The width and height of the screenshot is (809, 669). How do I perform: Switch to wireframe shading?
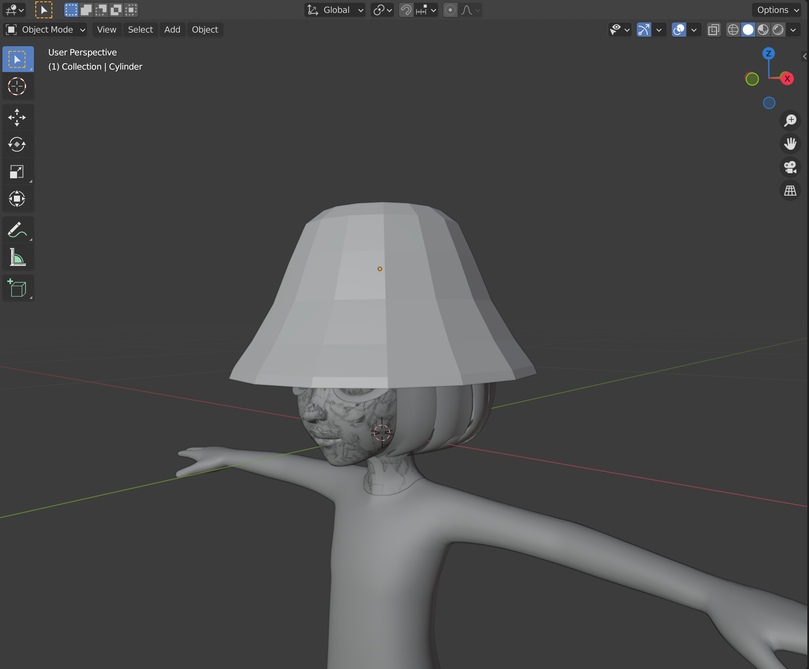coord(733,30)
